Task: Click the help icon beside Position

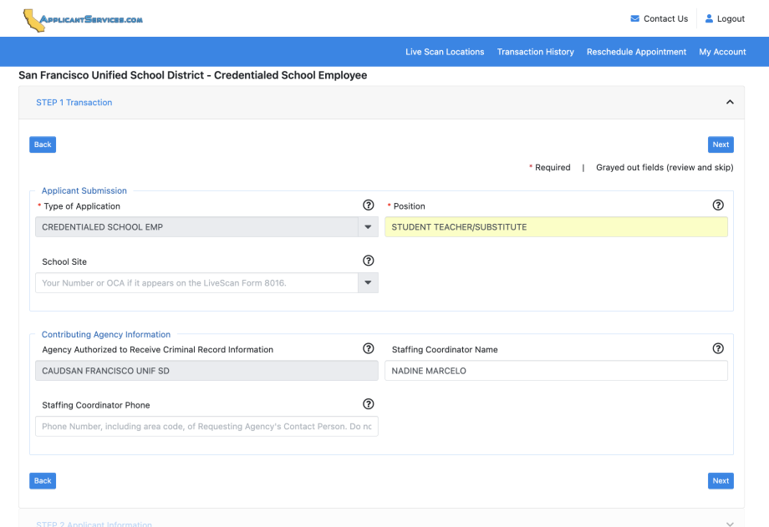Action: coord(718,205)
